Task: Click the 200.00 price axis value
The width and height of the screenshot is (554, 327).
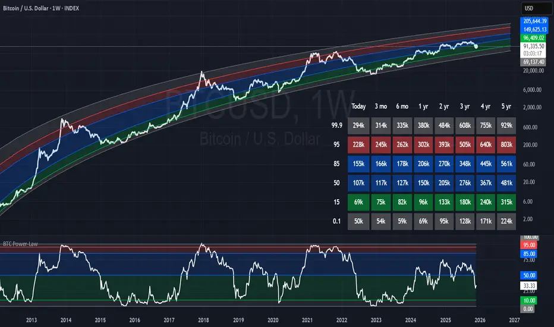Action: (x=530, y=145)
